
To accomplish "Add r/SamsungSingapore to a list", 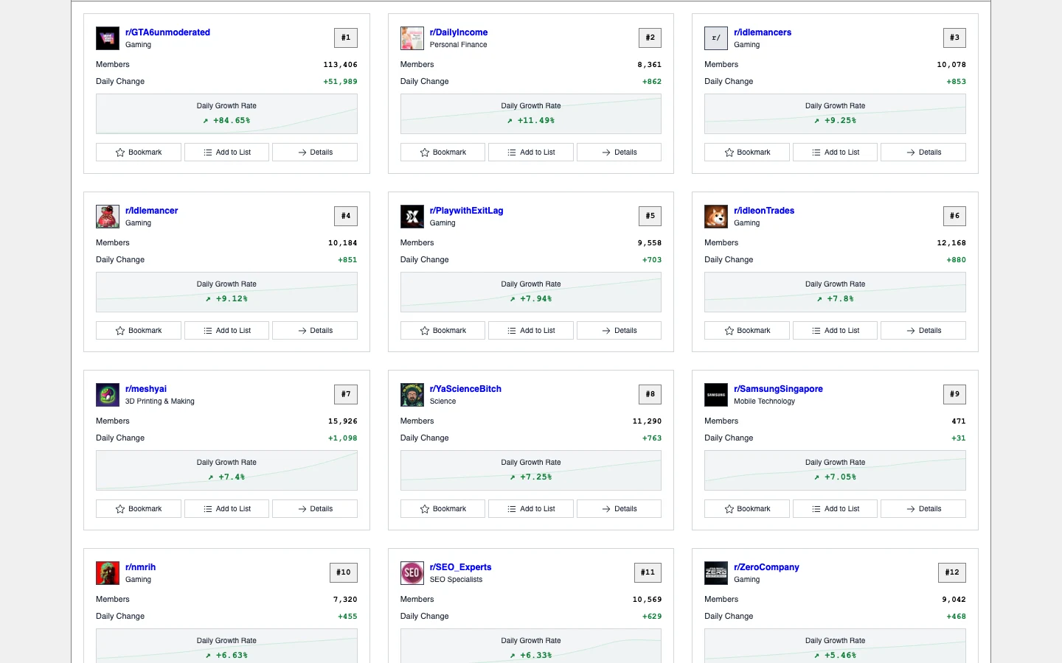I will coord(835,508).
